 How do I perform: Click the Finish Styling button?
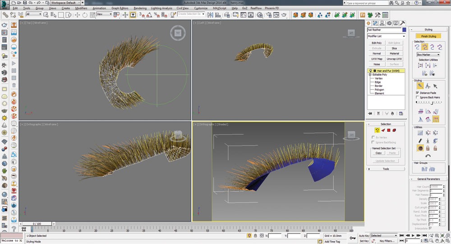[428, 36]
